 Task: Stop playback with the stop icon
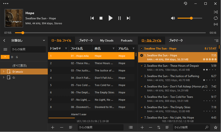101,18
